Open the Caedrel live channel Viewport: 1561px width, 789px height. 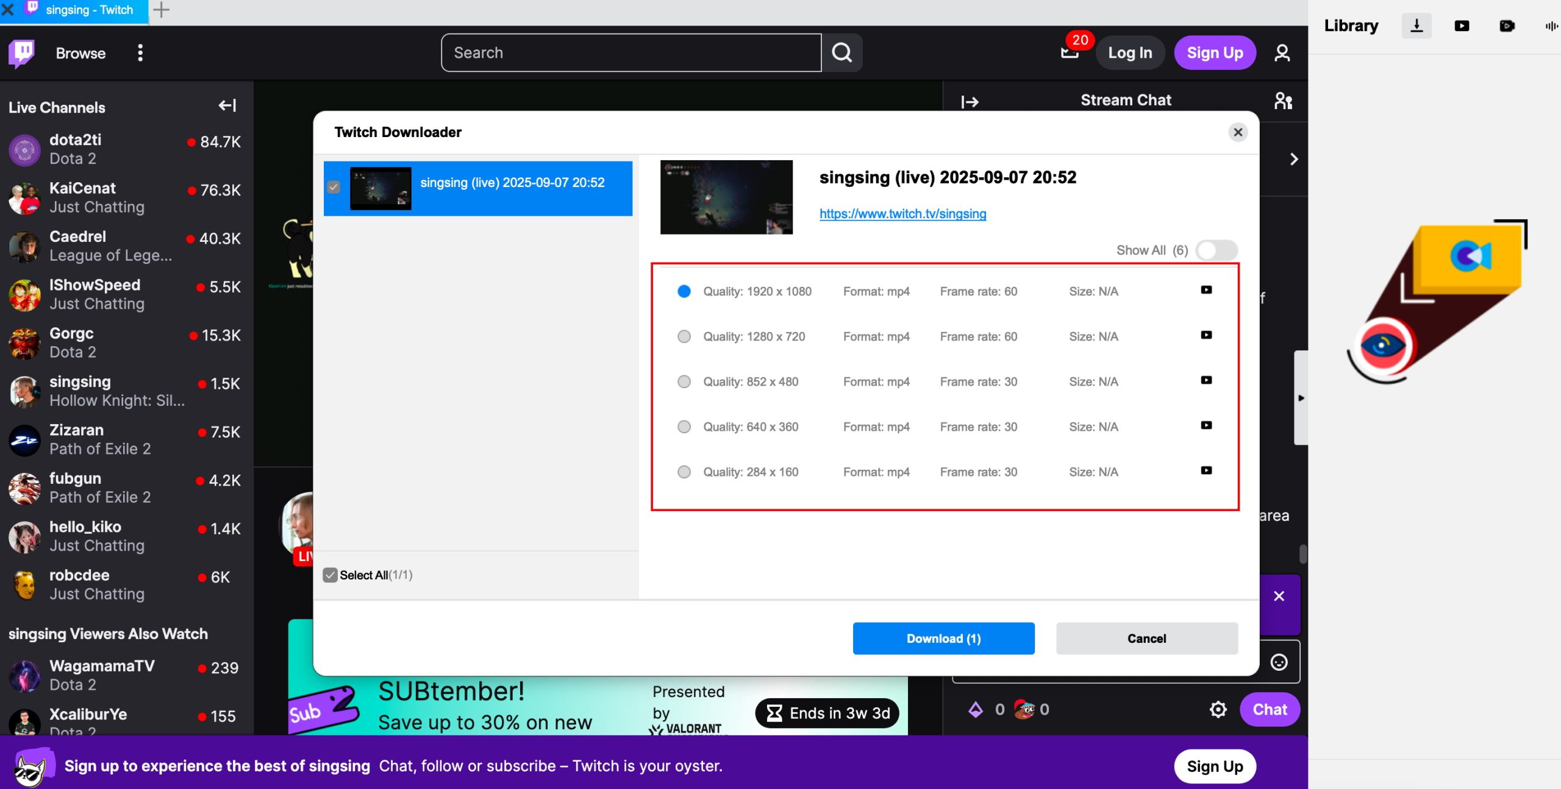[x=126, y=246]
